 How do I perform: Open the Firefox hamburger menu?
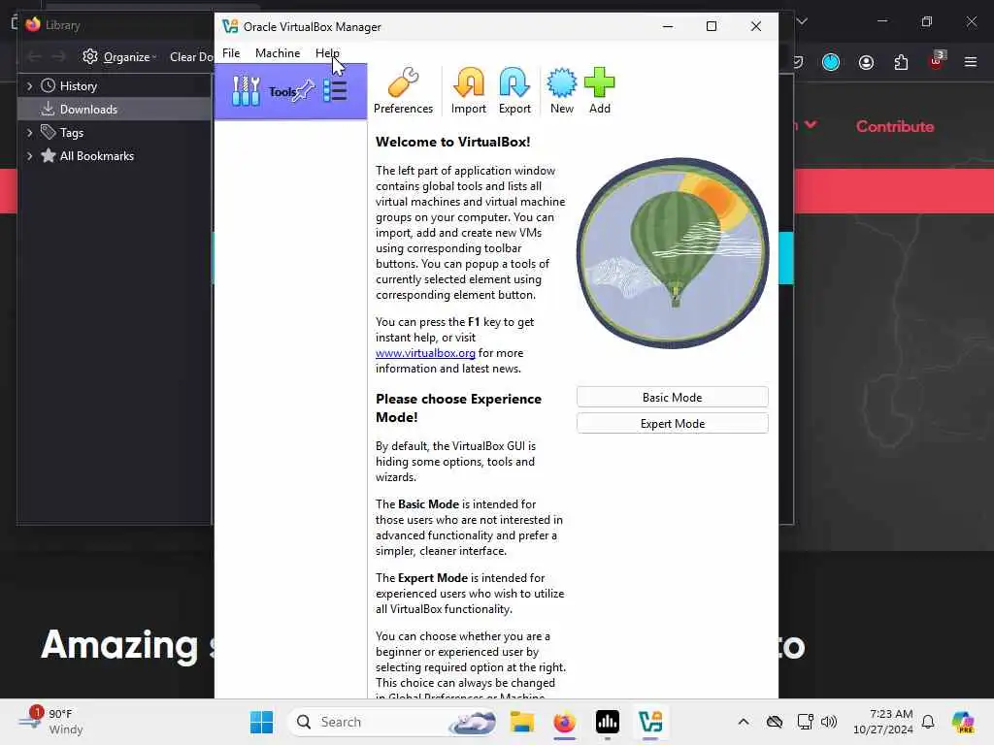[971, 61]
